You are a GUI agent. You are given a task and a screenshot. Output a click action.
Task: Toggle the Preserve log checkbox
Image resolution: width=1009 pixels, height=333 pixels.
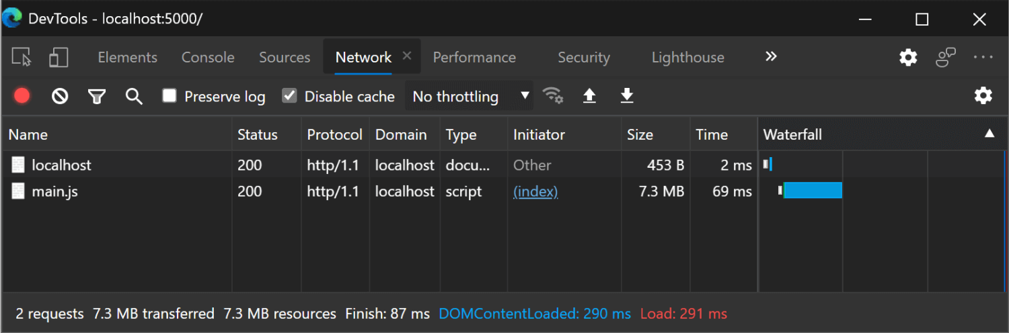pyautogui.click(x=170, y=96)
